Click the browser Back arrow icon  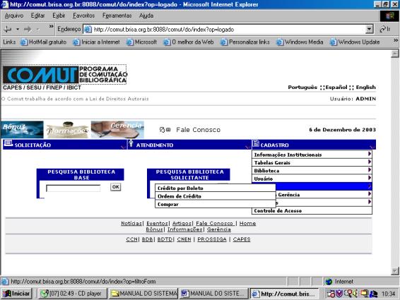coord(7,30)
